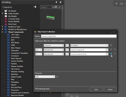
Task: Pin the eCatalog panel
Action: coord(56,2)
